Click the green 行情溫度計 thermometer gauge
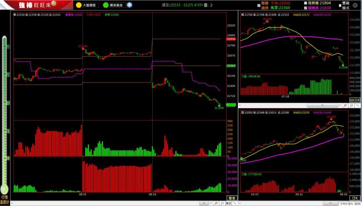Image resolution: width=362 pixels, height=206 pixels. click(x=5, y=116)
